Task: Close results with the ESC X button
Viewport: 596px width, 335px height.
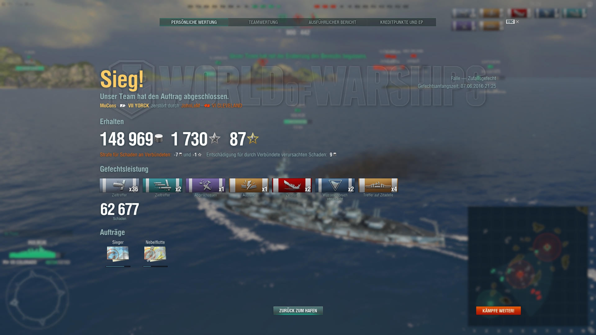Action: (512, 22)
